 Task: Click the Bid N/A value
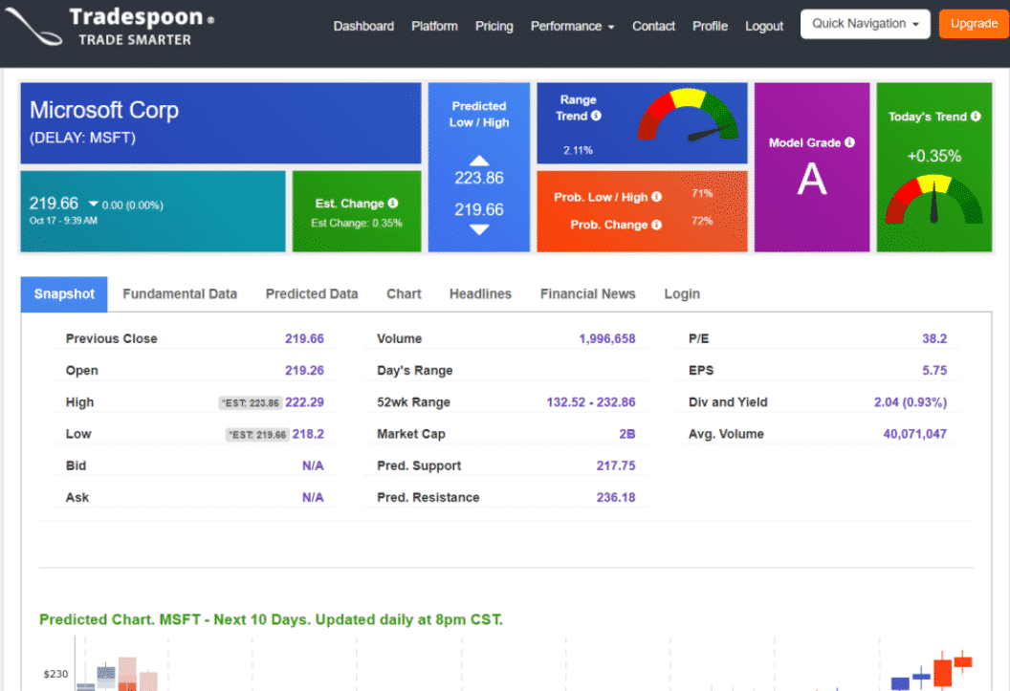point(313,465)
